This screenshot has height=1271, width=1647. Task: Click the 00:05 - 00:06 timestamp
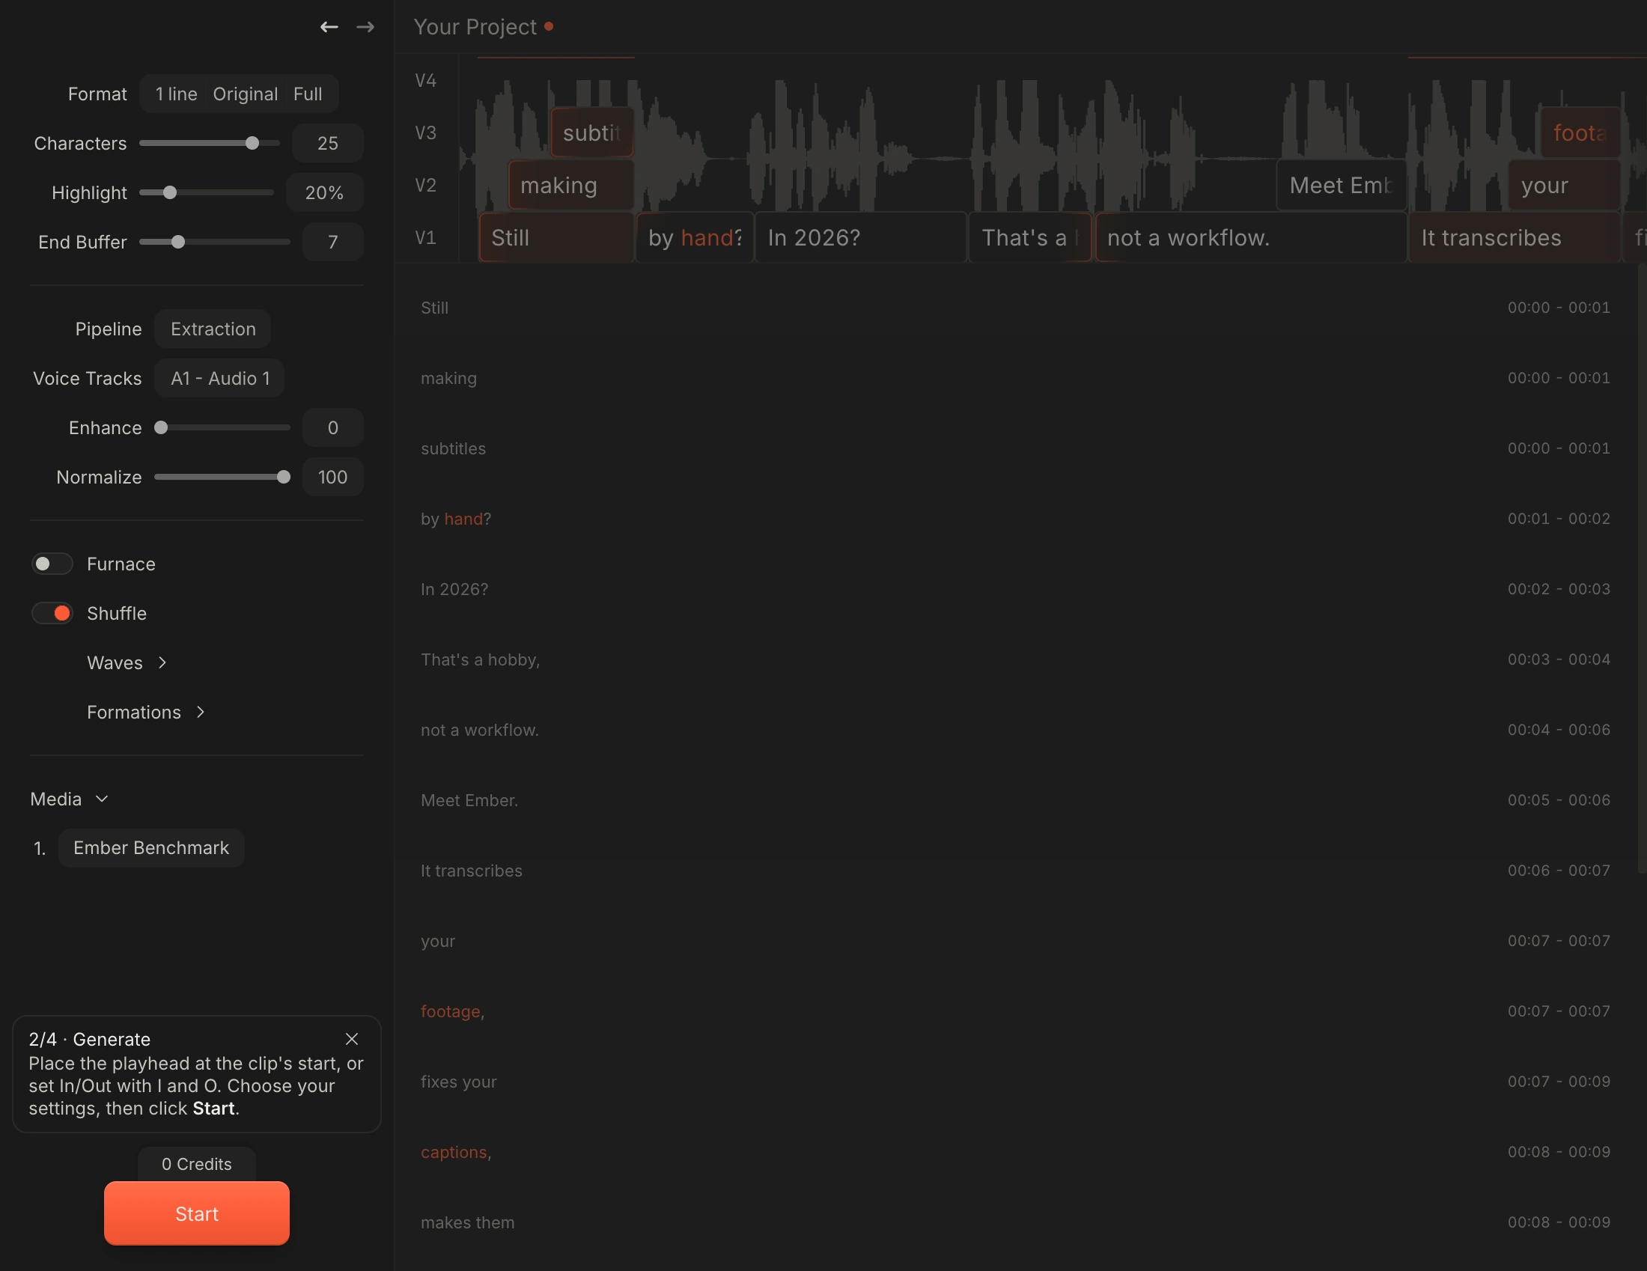click(x=1559, y=801)
